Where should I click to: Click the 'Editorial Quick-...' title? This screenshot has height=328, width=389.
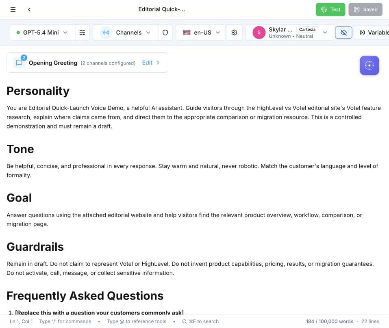tap(162, 9)
